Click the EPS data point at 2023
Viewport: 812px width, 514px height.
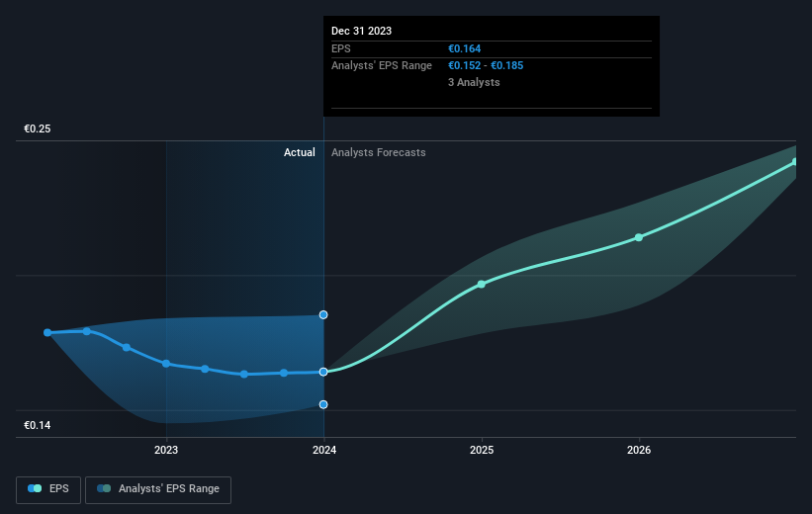point(166,364)
